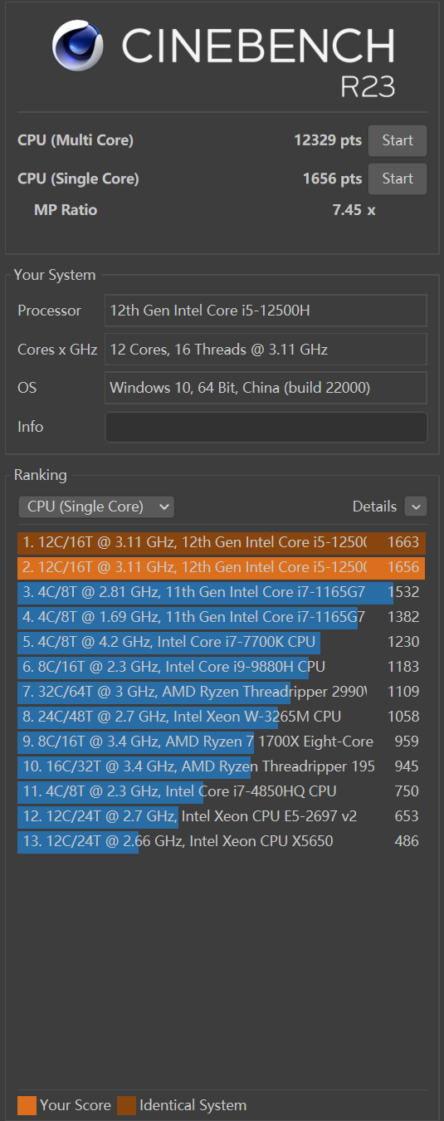Select the Cores x GHz field
This screenshot has width=444, height=1121.
coord(266,350)
